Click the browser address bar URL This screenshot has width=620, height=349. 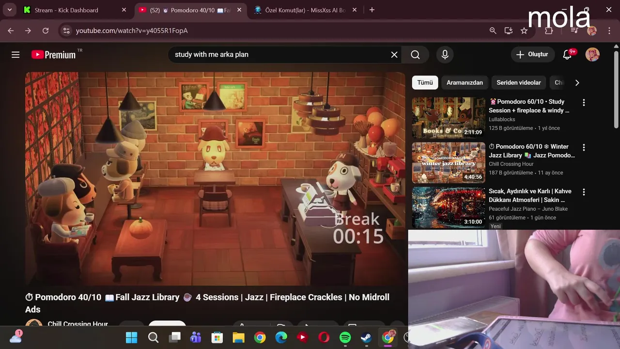pos(132,31)
